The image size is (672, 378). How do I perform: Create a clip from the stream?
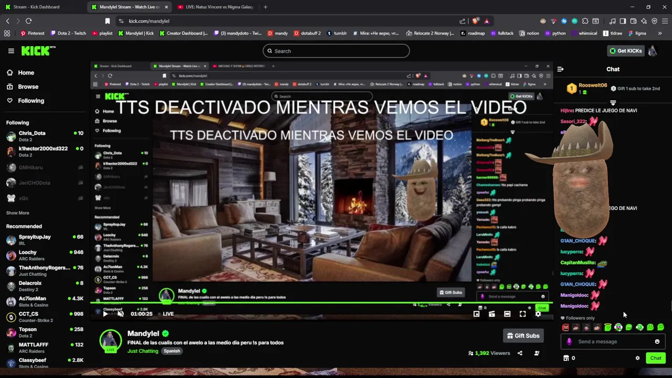491,314
